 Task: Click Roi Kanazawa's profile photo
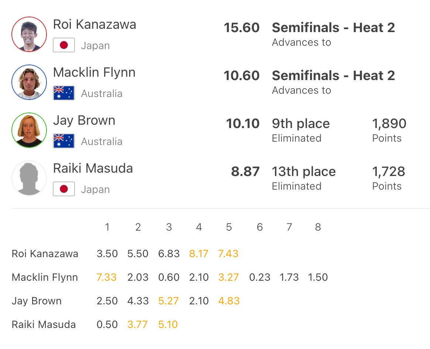tap(29, 34)
